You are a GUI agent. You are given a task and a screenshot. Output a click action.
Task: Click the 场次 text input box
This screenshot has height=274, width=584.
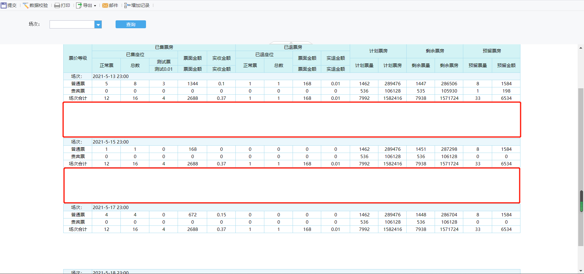pos(72,25)
